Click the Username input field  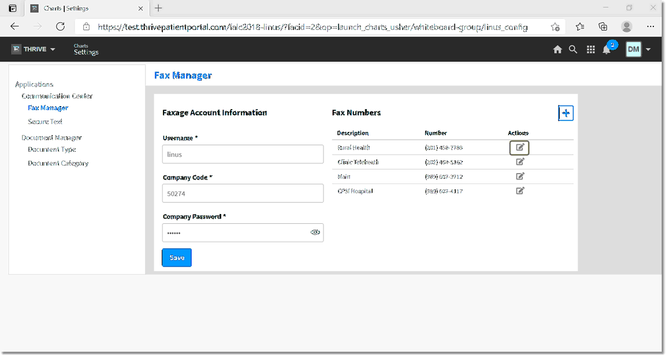pyautogui.click(x=243, y=155)
